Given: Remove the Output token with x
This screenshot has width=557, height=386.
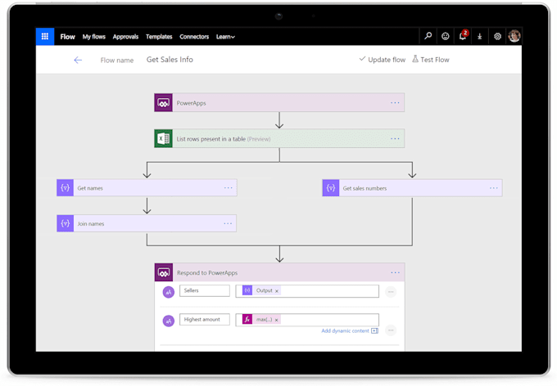Looking at the screenshot, I should point(277,291).
